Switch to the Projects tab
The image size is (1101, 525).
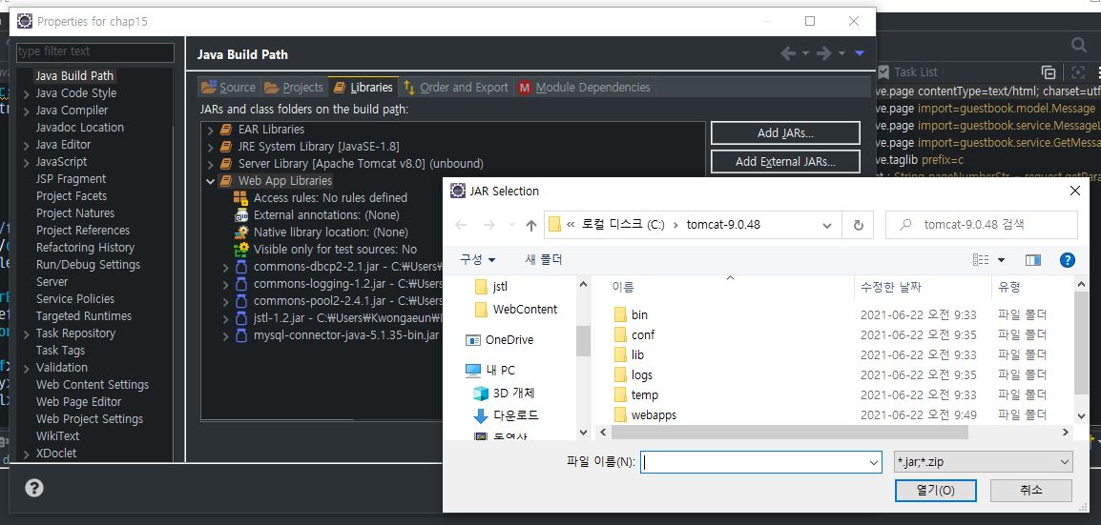pos(294,88)
